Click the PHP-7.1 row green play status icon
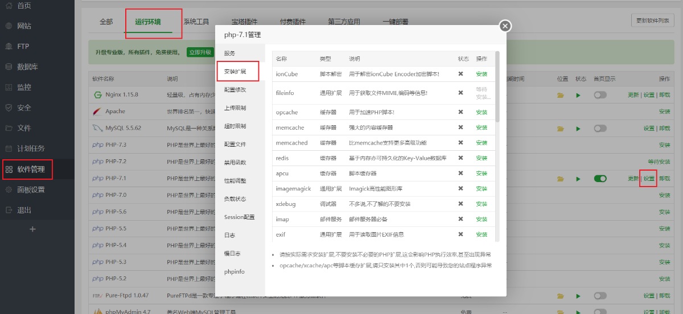683x314 pixels. tap(578, 179)
